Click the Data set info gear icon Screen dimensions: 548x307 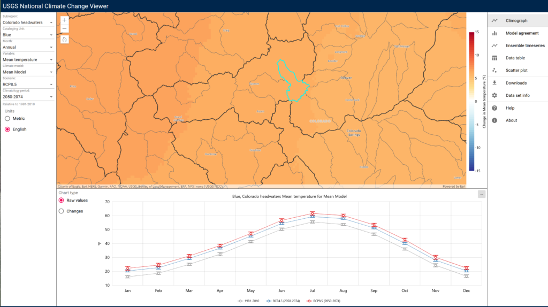click(494, 95)
